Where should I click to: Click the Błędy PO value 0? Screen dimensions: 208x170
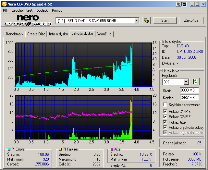151,165
